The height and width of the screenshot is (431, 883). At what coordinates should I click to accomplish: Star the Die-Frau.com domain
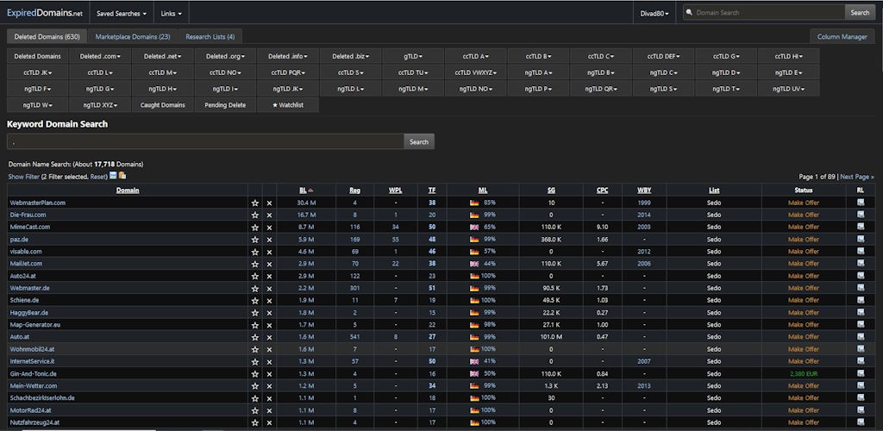click(x=255, y=215)
